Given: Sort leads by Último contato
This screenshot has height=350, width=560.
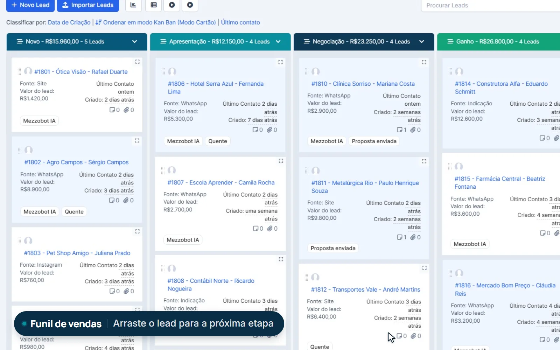Looking at the screenshot, I should point(240,22).
